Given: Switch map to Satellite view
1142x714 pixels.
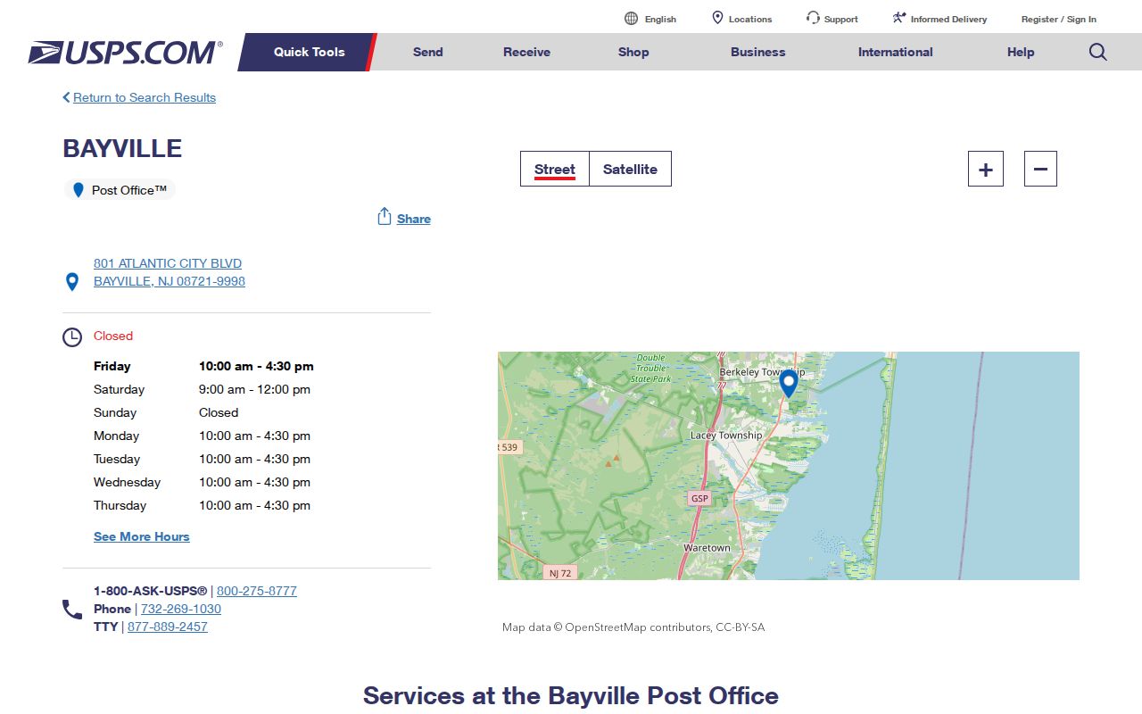Looking at the screenshot, I should tap(630, 169).
